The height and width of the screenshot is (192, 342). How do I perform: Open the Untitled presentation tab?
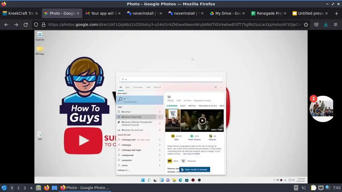310,13
